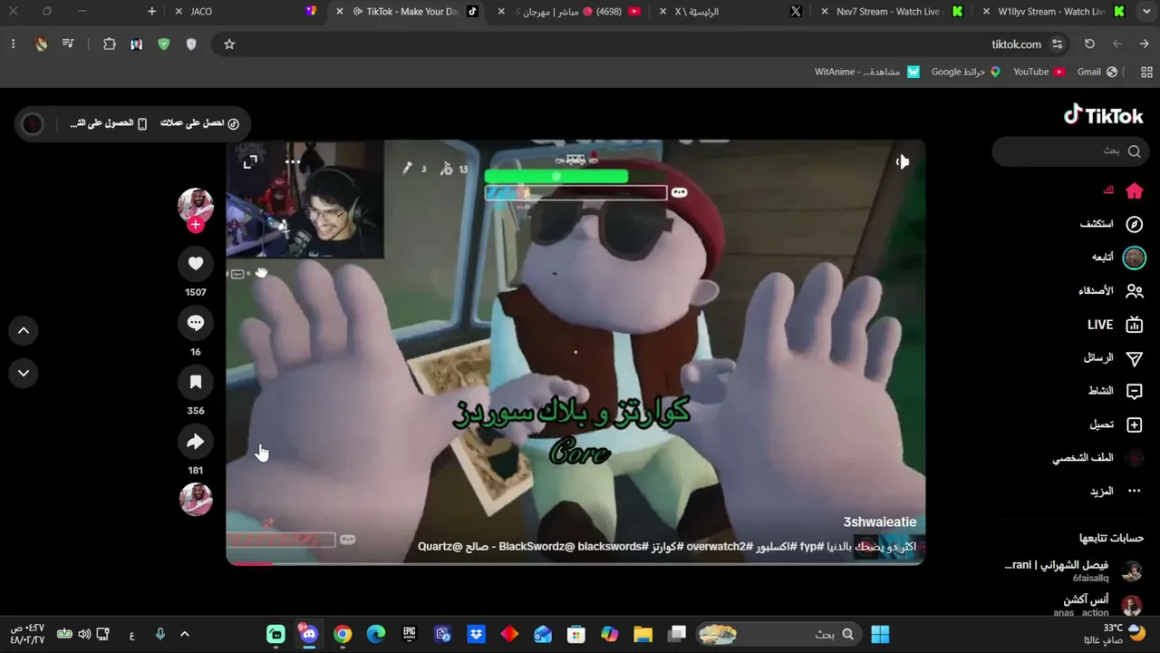Open the site information tune icon
The image size is (1160, 653).
point(1057,44)
